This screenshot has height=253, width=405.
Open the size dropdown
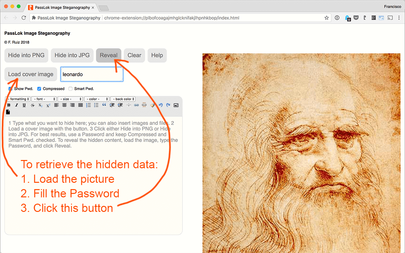coord(70,99)
